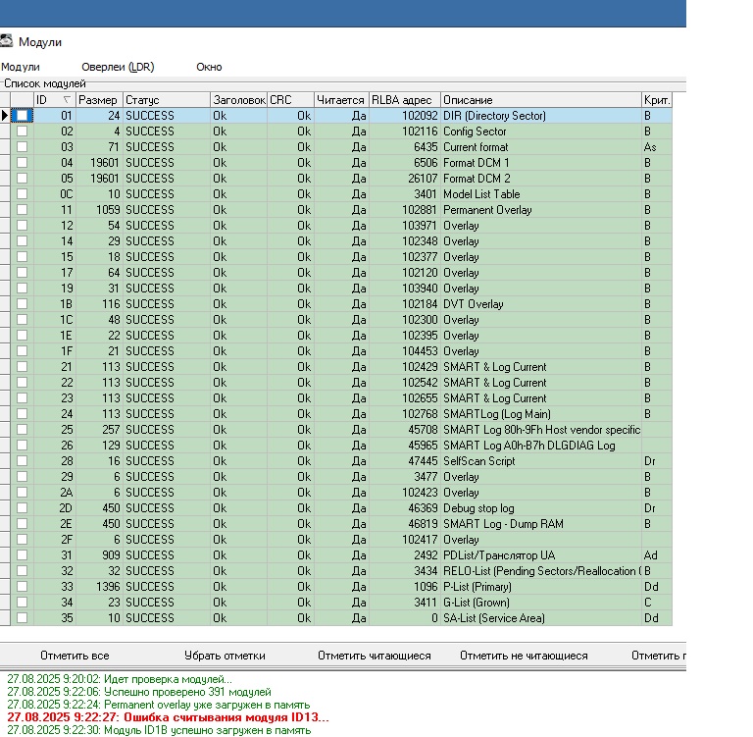Open the Оверлеи (LDR) menu
The image size is (753, 737).
pyautogui.click(x=118, y=67)
